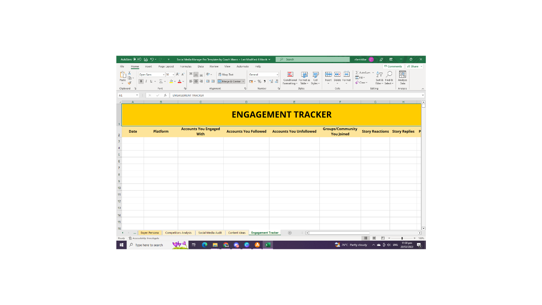Toggle Center horizontal alignment
The width and height of the screenshot is (542, 305).
(x=196, y=81)
